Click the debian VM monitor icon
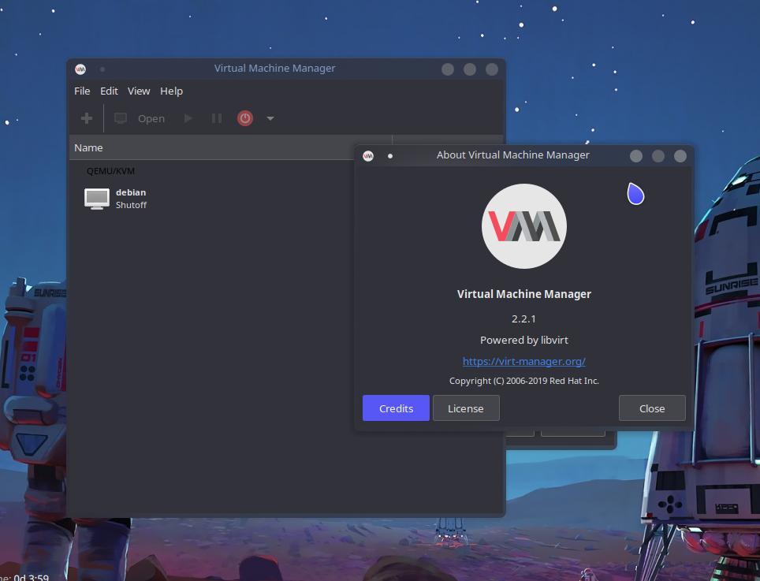Viewport: 760px width, 581px height. [x=96, y=198]
